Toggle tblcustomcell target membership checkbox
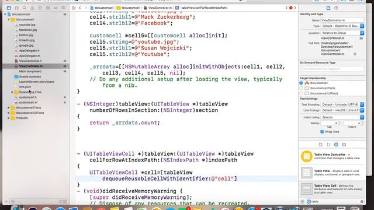This screenshot has height=210, width=374. [301, 83]
